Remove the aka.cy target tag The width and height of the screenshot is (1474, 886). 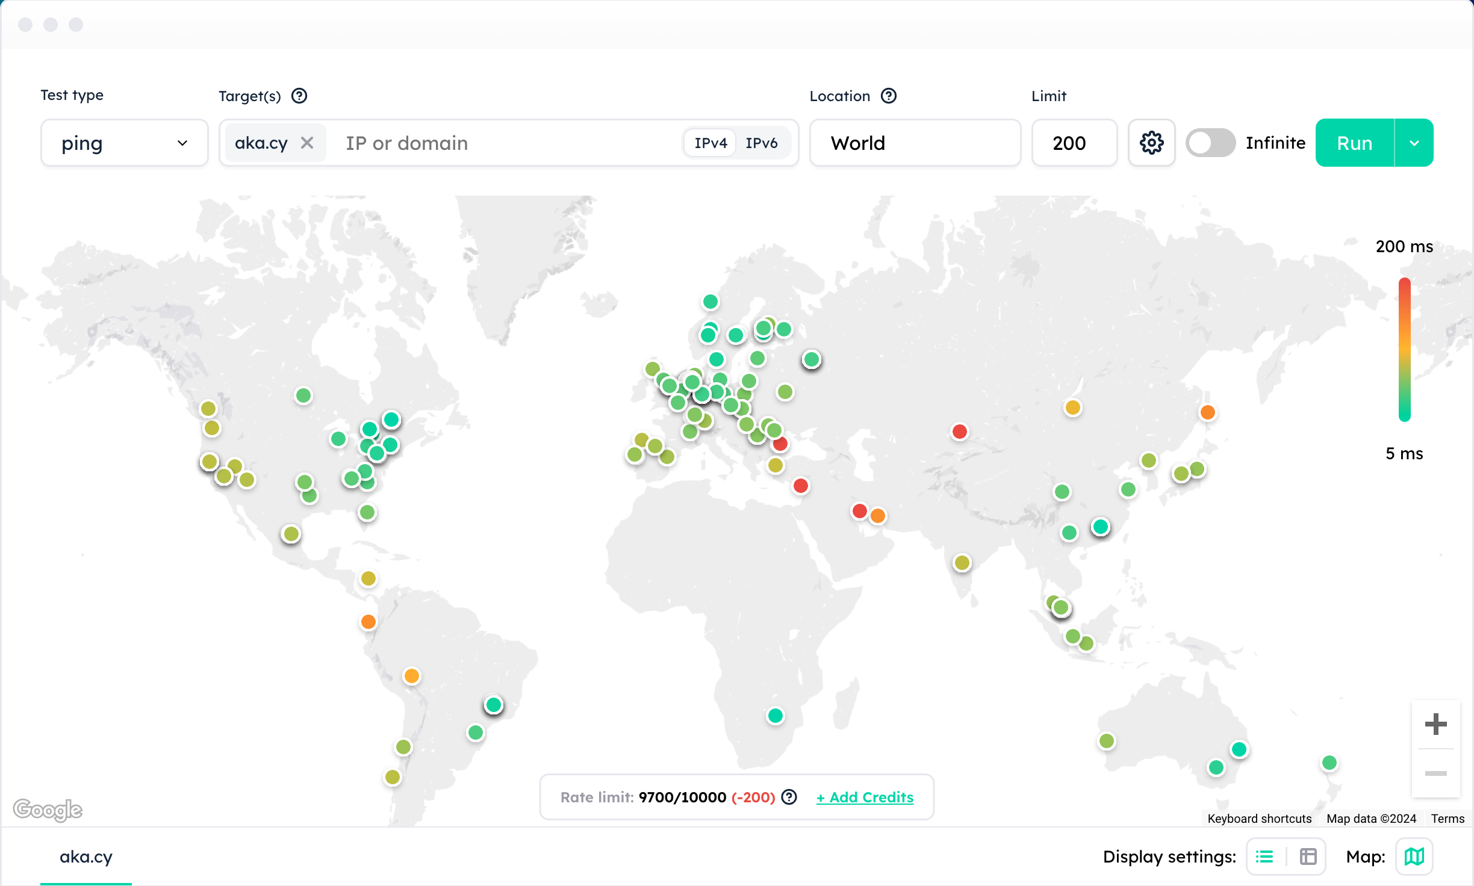click(x=307, y=143)
